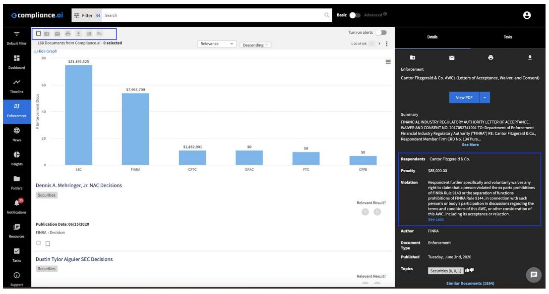
Task: Click the thumbs down icon beside Securities topic
Action: pyautogui.click(x=472, y=270)
